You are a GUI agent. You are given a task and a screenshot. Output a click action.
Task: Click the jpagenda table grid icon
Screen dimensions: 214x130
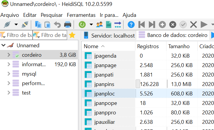click(88, 56)
